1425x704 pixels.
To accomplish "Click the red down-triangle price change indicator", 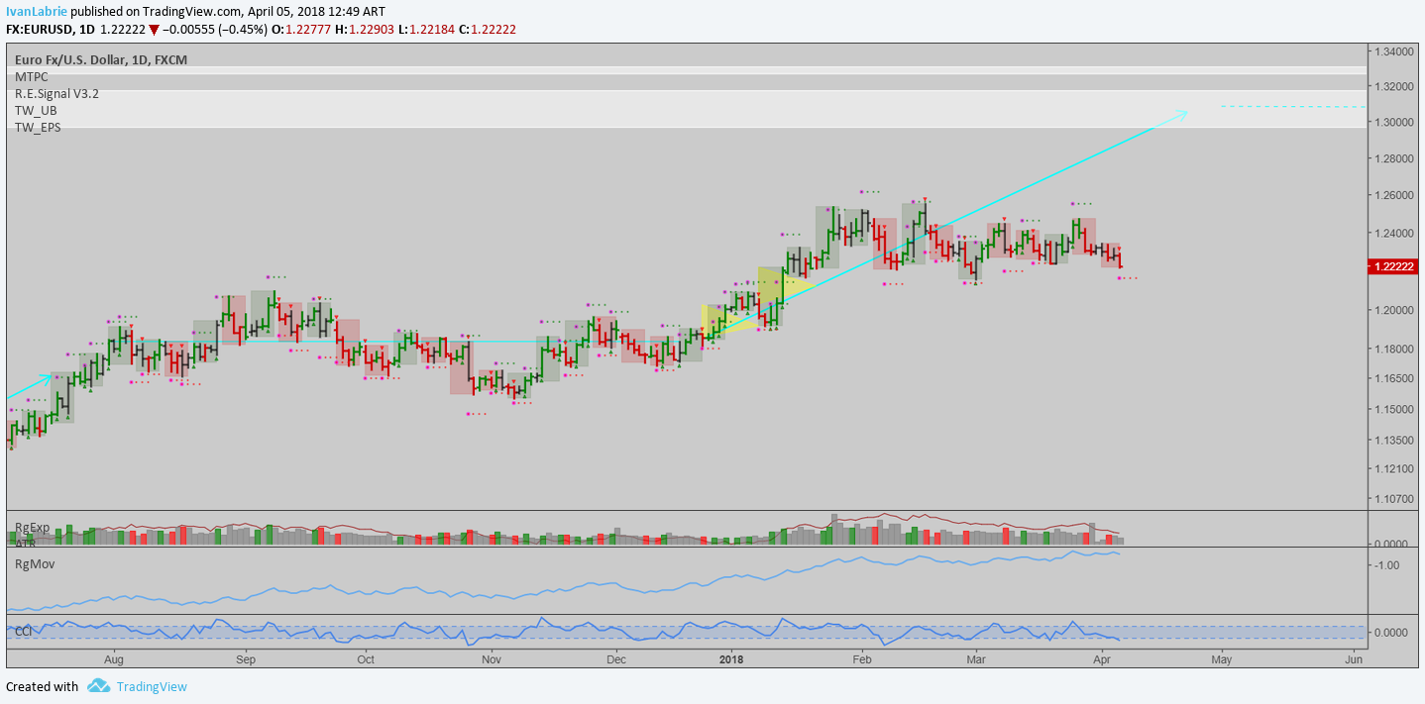I will 154,30.
